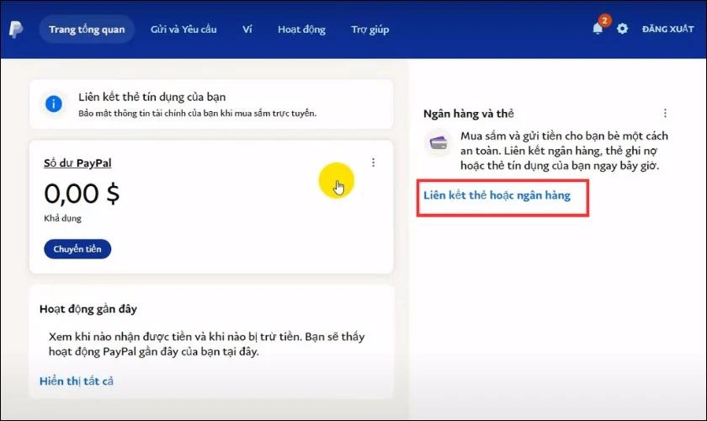Open the Ví menu item
The height and width of the screenshot is (421, 707).
point(247,29)
